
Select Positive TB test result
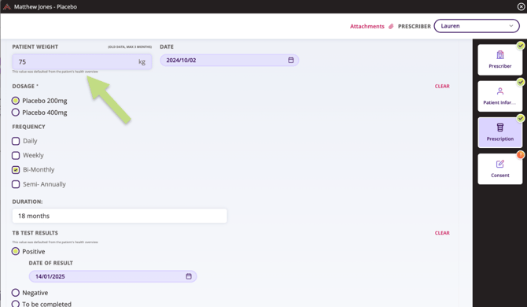(x=16, y=252)
